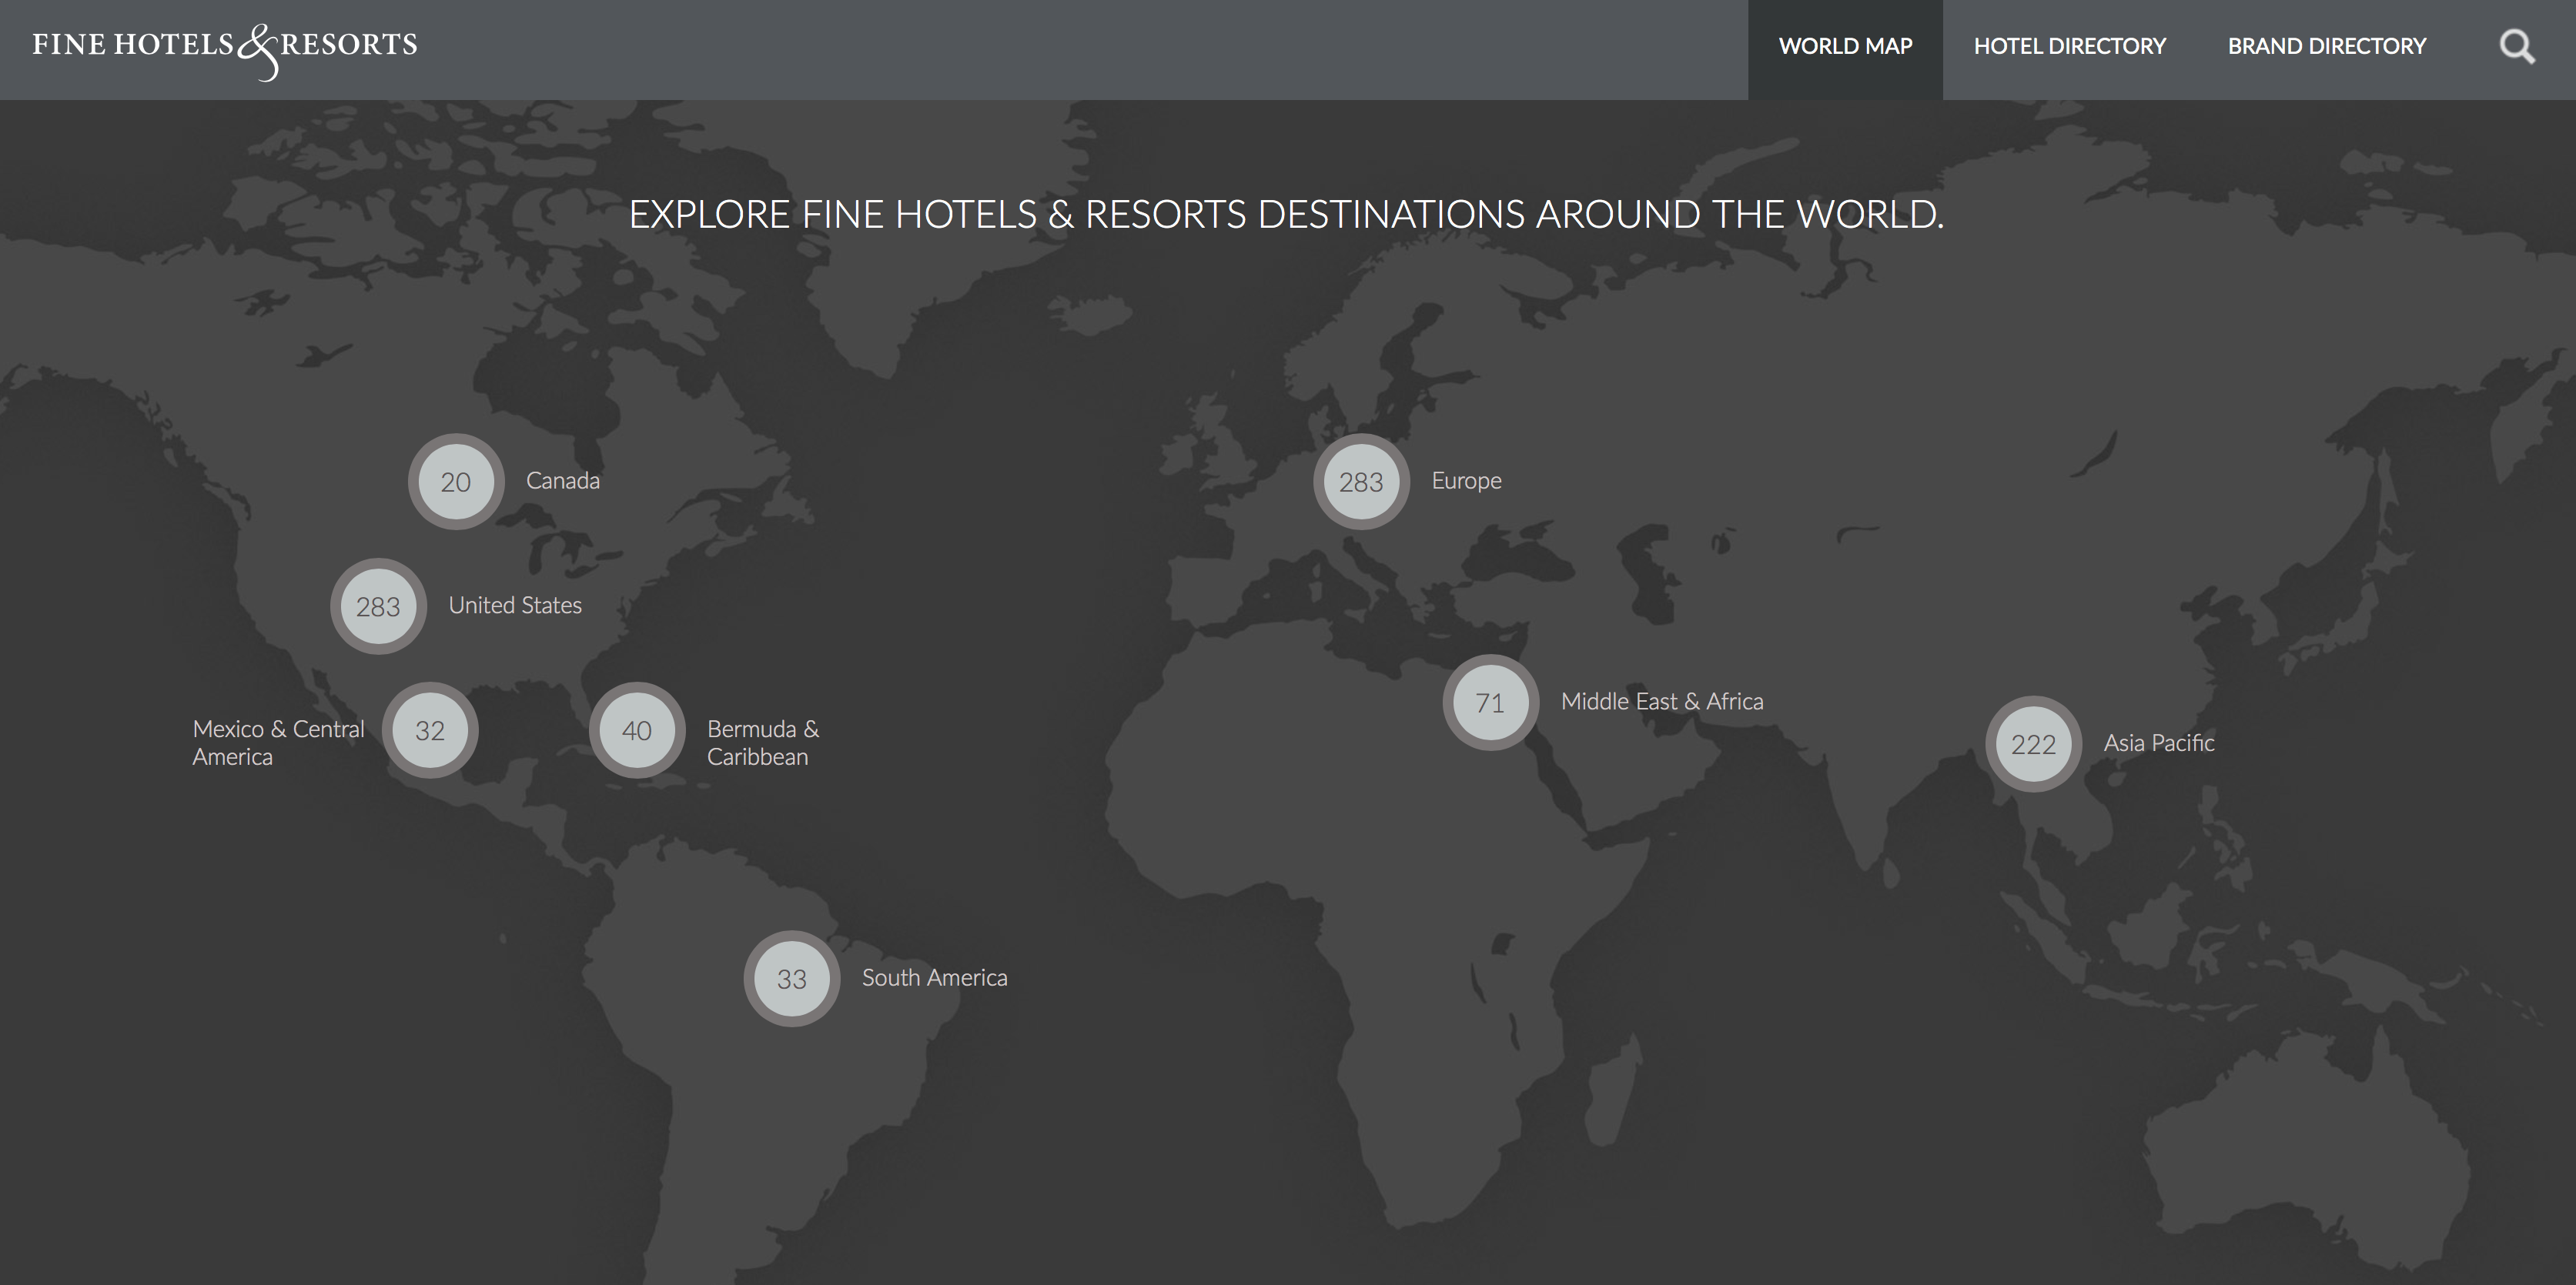Click the search magnifier icon

(x=2516, y=46)
